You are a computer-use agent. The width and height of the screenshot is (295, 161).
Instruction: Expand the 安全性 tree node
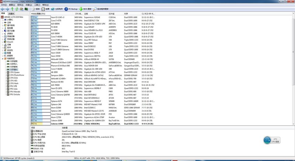(x=3, y=50)
